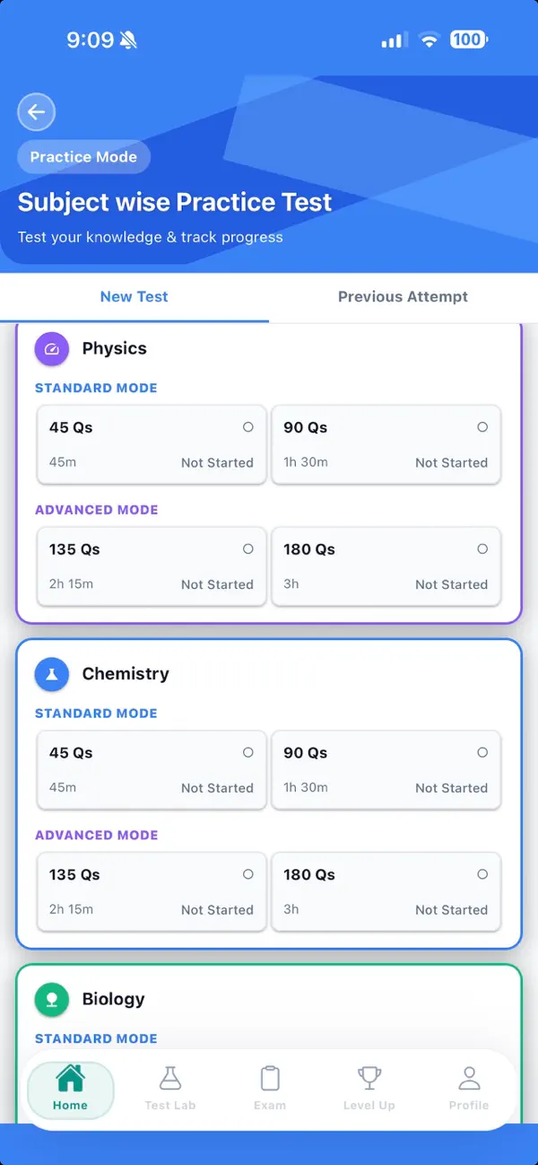Select the Chemistry 90 Qs radio button
The width and height of the screenshot is (538, 1165).
coord(482,752)
